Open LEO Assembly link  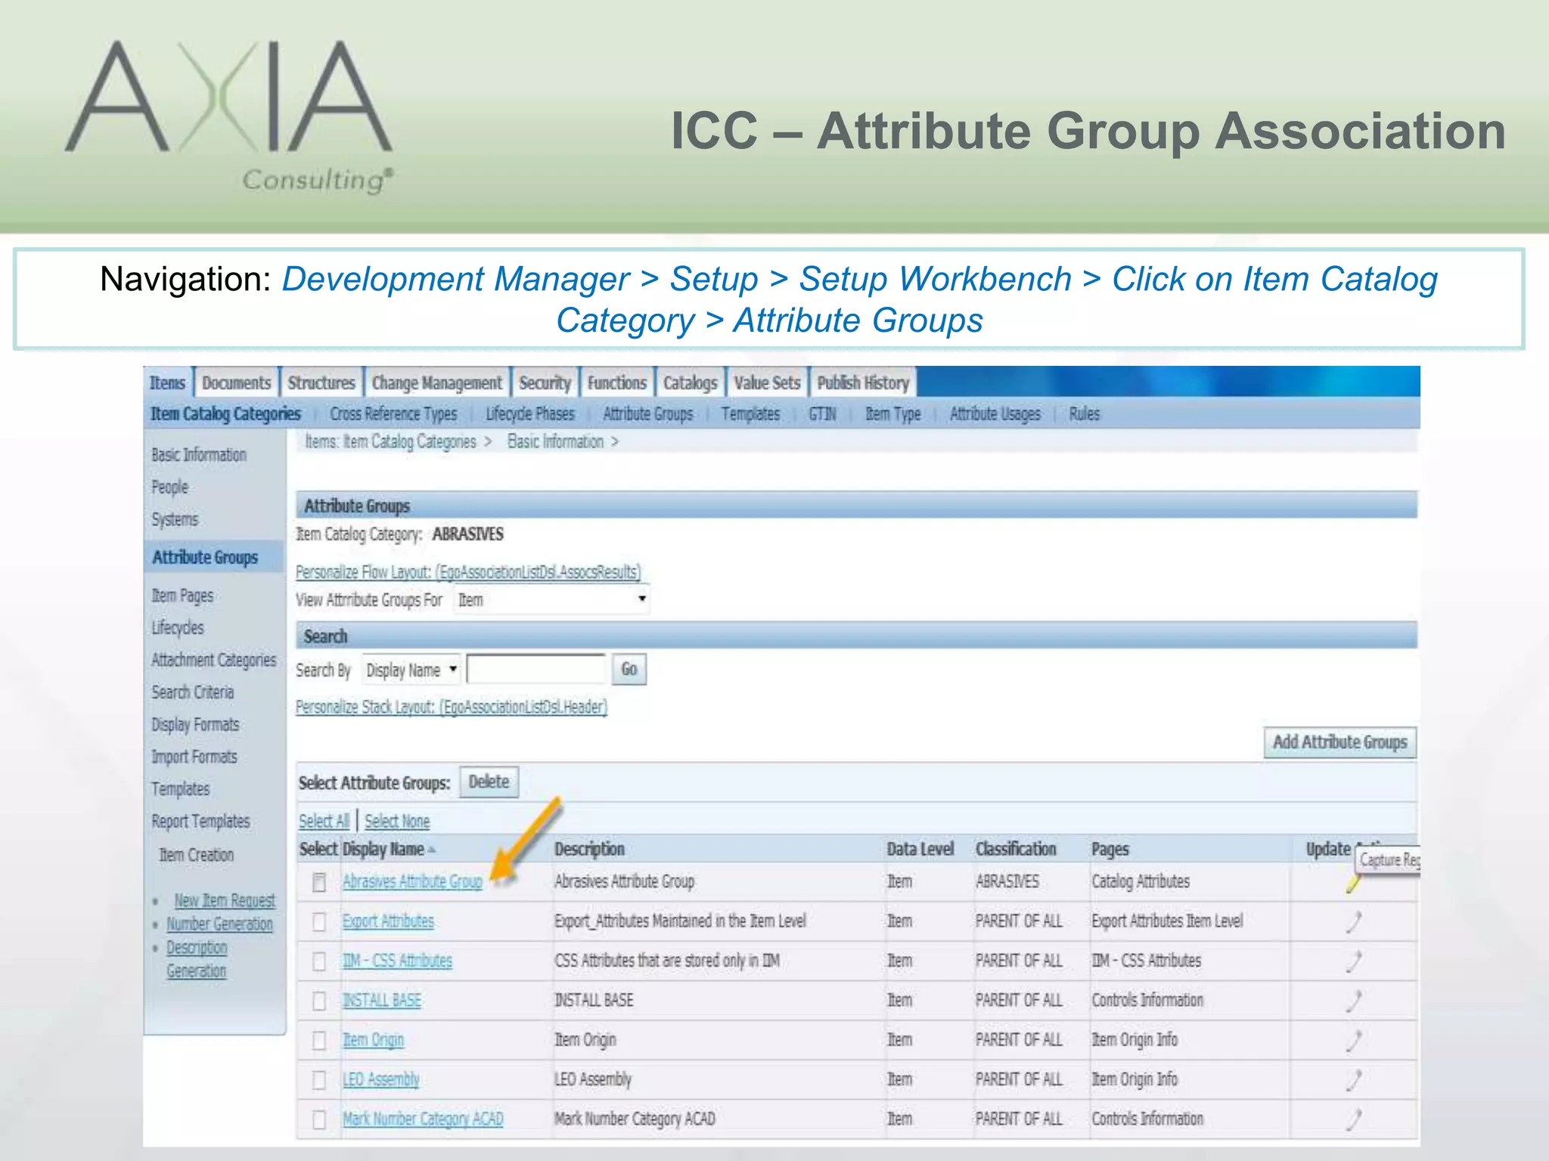click(380, 1079)
